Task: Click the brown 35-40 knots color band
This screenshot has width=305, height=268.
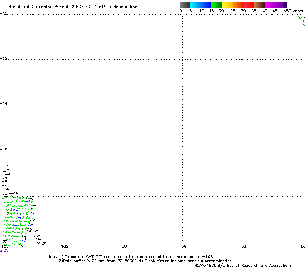Action: (260, 5)
